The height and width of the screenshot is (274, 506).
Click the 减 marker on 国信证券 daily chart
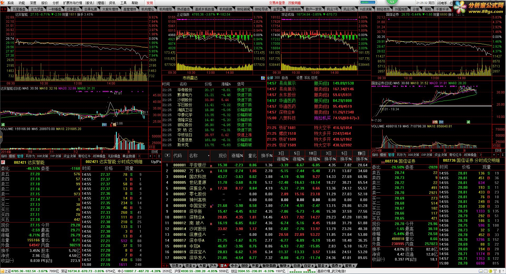click(x=468, y=122)
